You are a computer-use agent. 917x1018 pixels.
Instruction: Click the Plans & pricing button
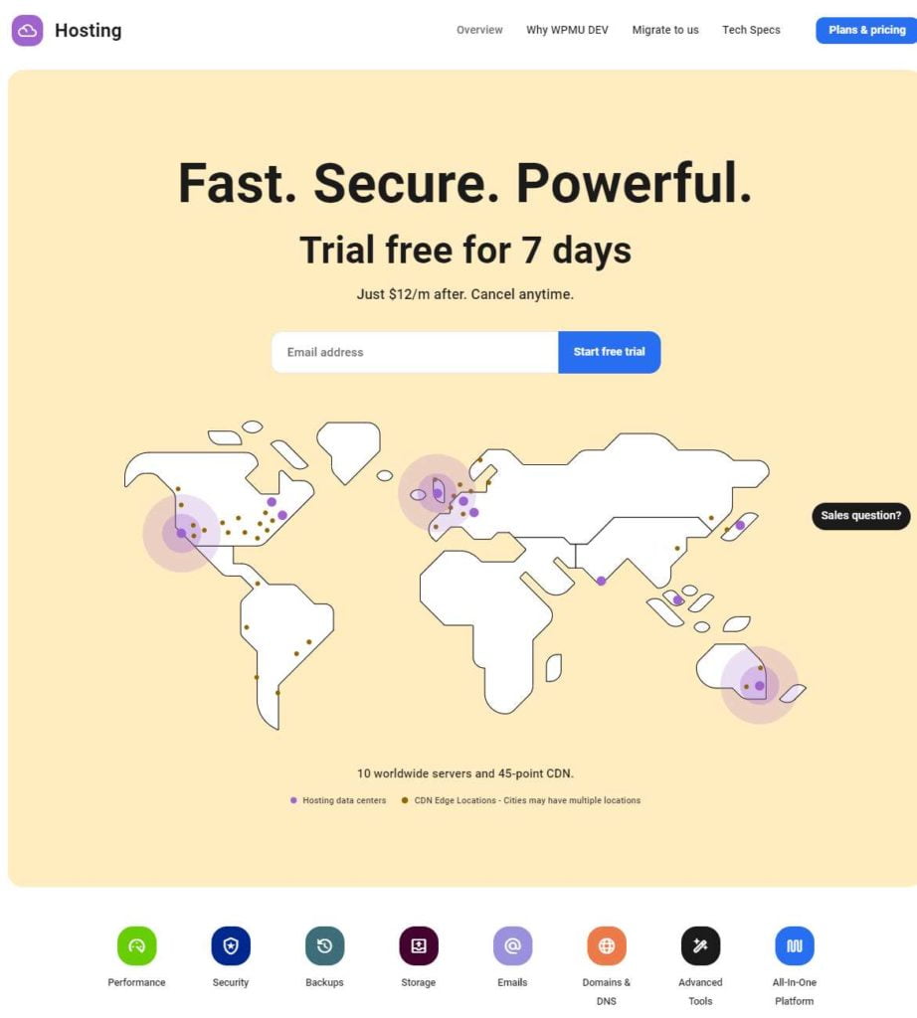866,30
